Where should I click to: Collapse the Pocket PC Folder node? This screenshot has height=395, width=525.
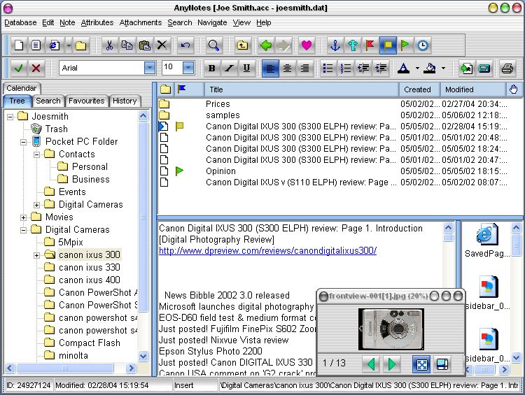(x=23, y=142)
